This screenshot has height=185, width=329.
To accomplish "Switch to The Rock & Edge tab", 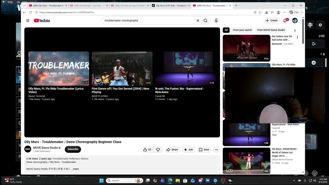I will point(129,6).
